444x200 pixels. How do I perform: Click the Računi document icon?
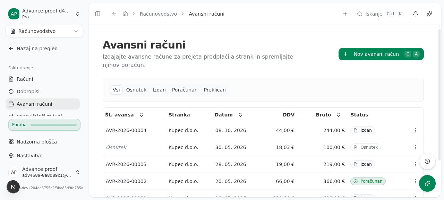pyautogui.click(x=11, y=79)
